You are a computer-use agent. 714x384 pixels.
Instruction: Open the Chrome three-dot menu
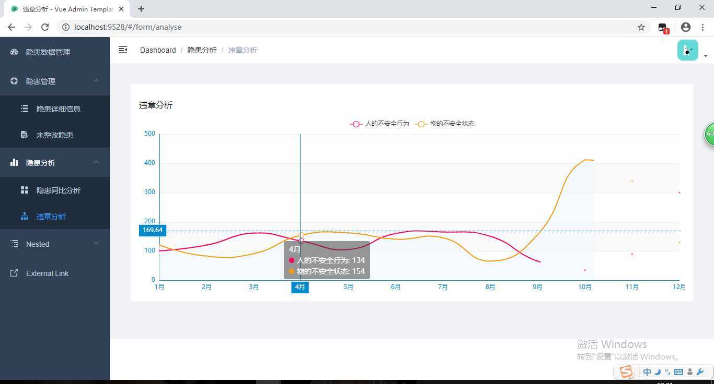coord(703,27)
